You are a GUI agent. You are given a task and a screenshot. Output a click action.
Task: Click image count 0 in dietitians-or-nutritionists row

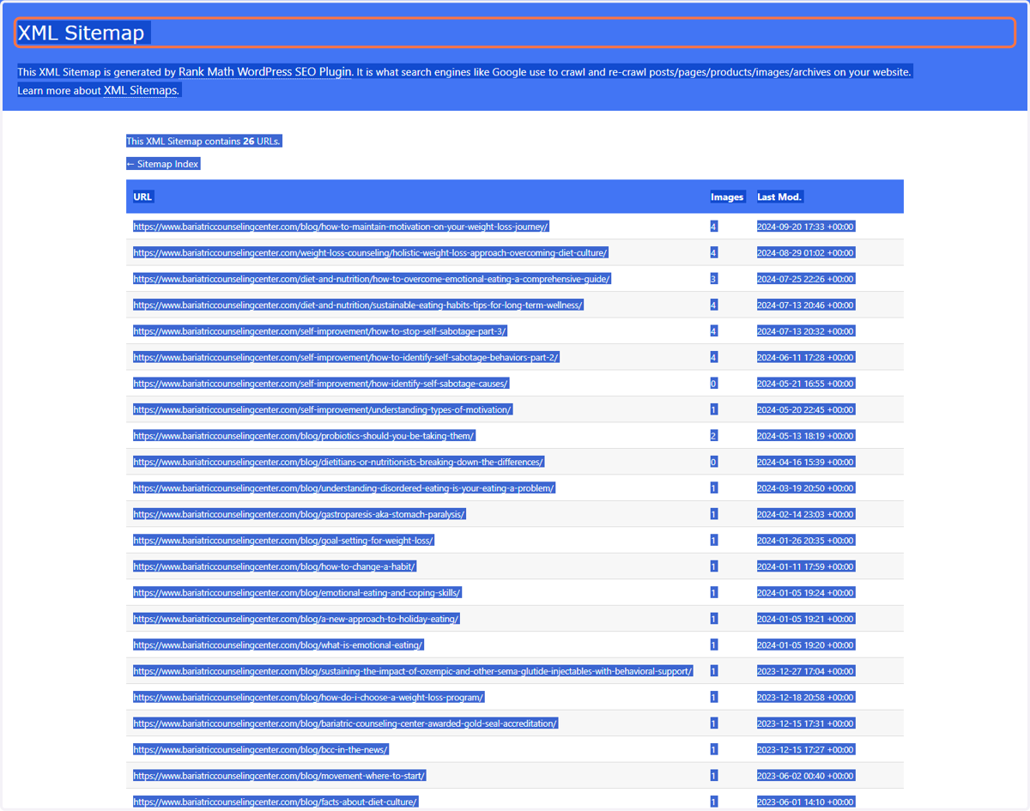click(x=713, y=462)
